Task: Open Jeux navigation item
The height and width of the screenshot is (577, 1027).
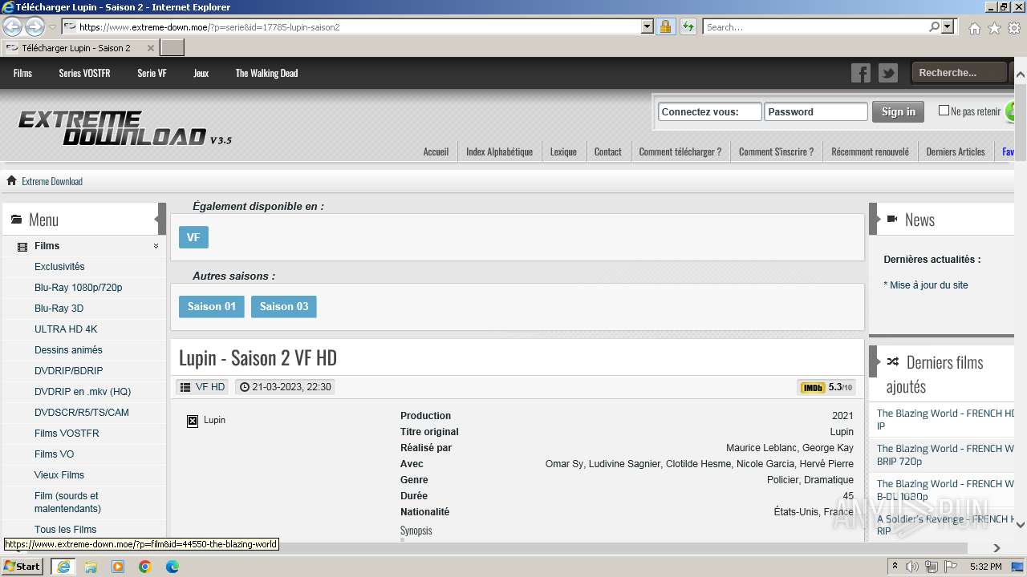Action: pos(201,73)
